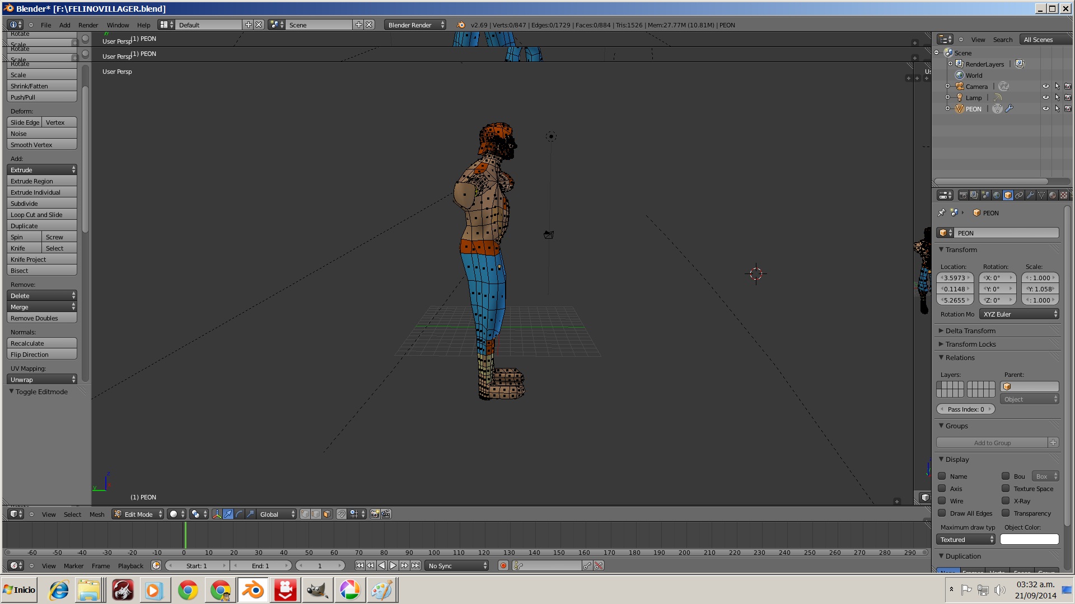Click the translate manipulator arrow icon
This screenshot has width=1075, height=604.
[x=228, y=514]
